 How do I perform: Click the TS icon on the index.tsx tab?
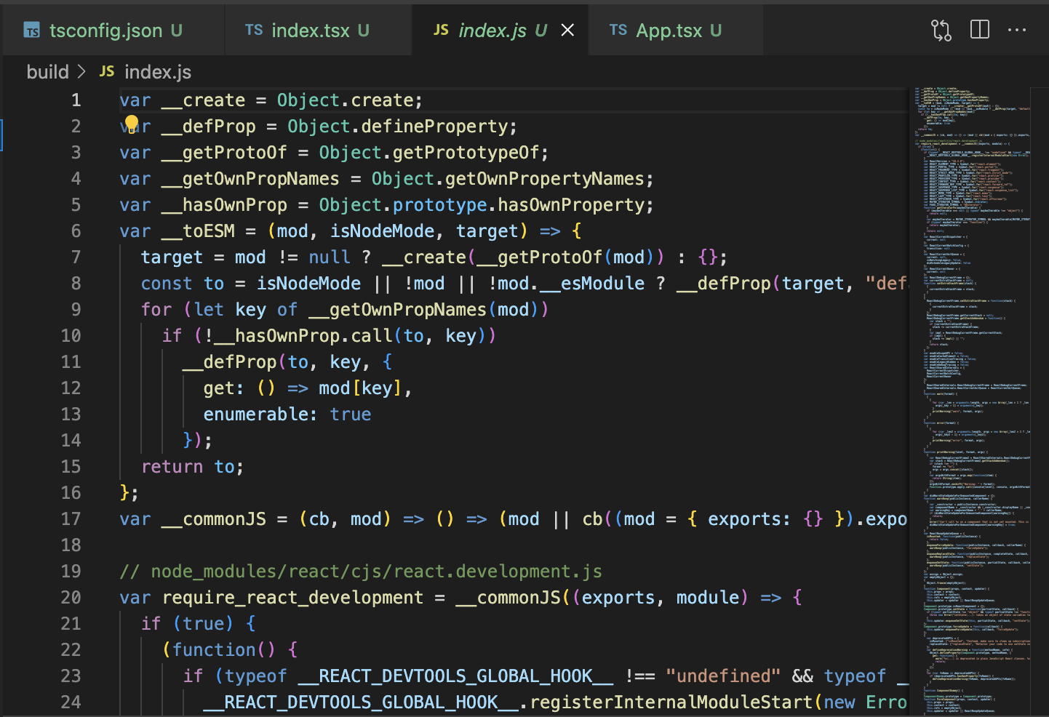point(256,30)
